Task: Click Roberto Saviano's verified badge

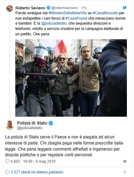Action: pyautogui.click(x=48, y=8)
